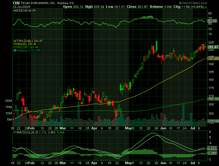This screenshot has height=166, width=219.
Task: Click the MA(200) 168.44 legend text
Action: 27,47
